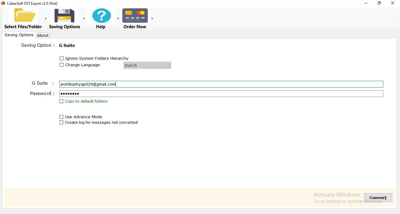Click the Order Now credit card icon
The image size is (400, 214).
(135, 16)
